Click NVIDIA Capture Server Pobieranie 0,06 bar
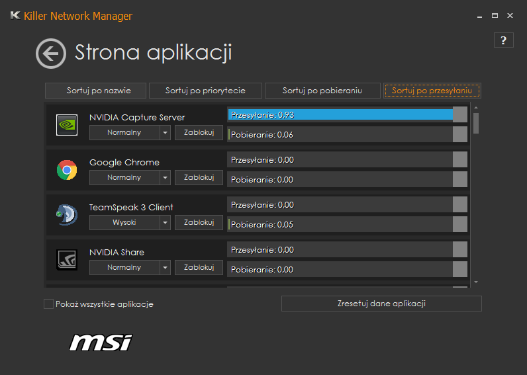The width and height of the screenshot is (527, 375). click(347, 135)
